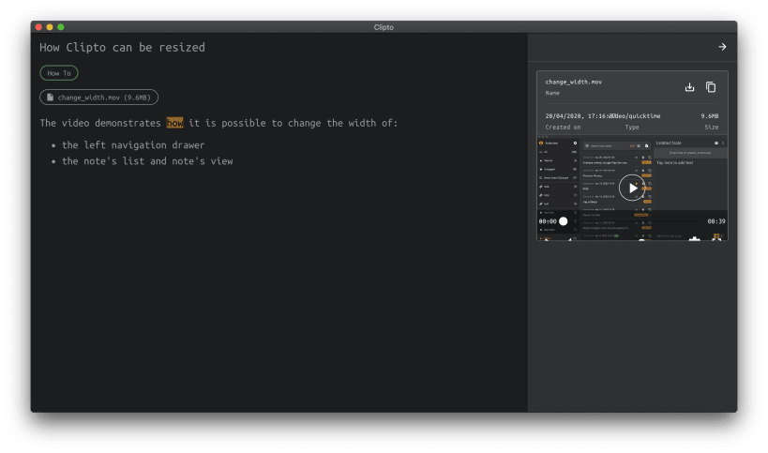
Task: Click the Created on label
Action: pos(563,128)
